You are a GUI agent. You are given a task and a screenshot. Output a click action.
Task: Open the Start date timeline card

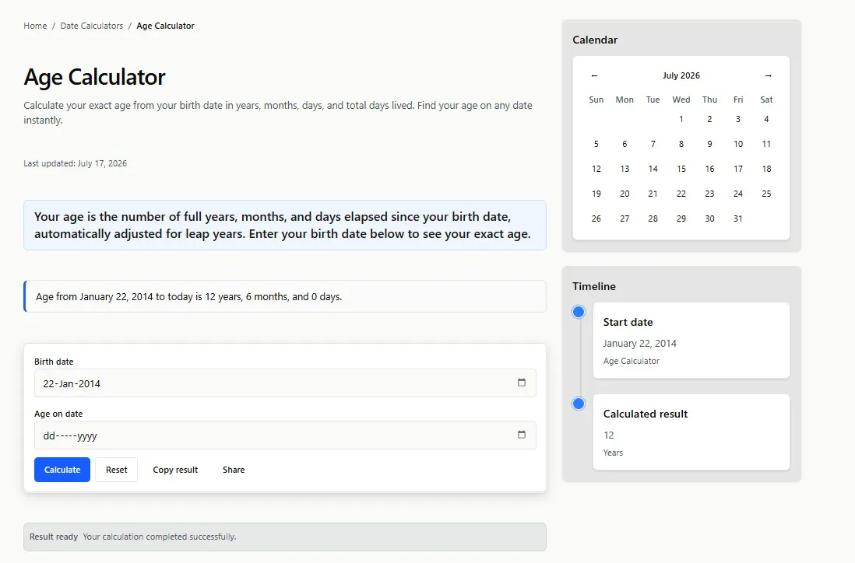pos(691,341)
